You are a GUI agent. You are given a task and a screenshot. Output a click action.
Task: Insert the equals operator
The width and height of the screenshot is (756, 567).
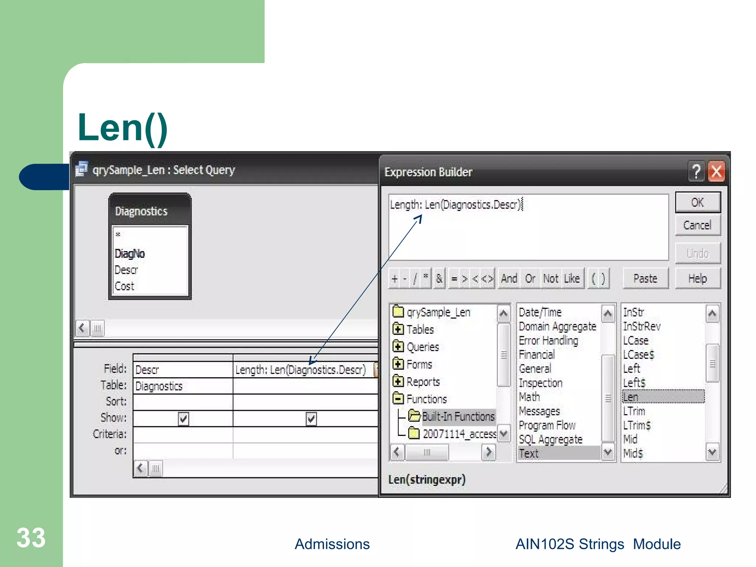pyautogui.click(x=454, y=279)
